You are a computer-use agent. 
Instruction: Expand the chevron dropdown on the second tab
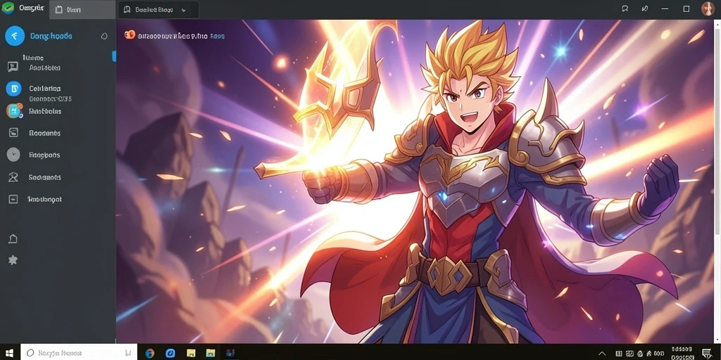[184, 10]
